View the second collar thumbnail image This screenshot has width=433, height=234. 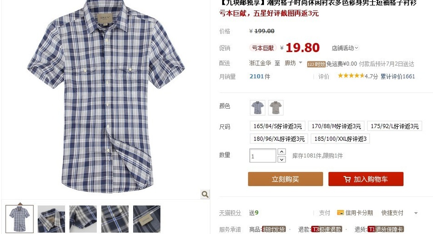(x=51, y=219)
